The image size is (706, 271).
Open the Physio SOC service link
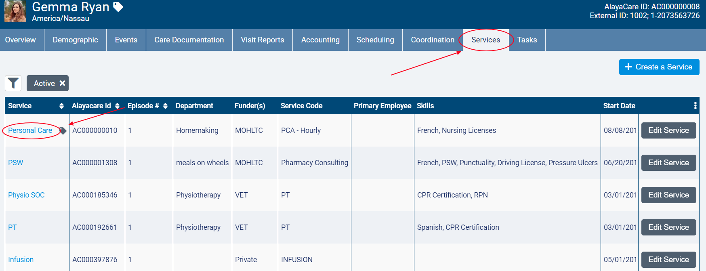tap(26, 195)
